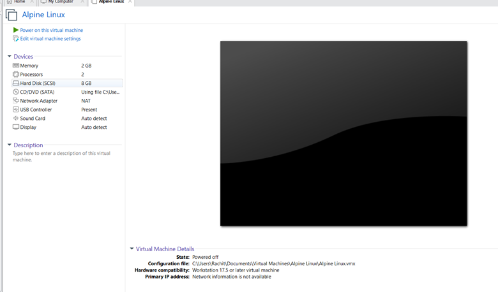
Task: Power on this virtual machine link
Action: [52, 30]
